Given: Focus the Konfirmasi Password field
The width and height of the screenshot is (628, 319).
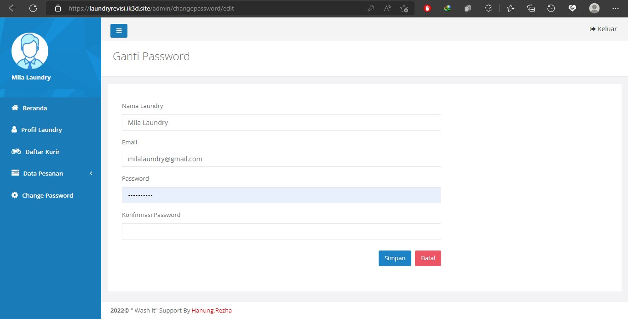Looking at the screenshot, I should tap(281, 232).
